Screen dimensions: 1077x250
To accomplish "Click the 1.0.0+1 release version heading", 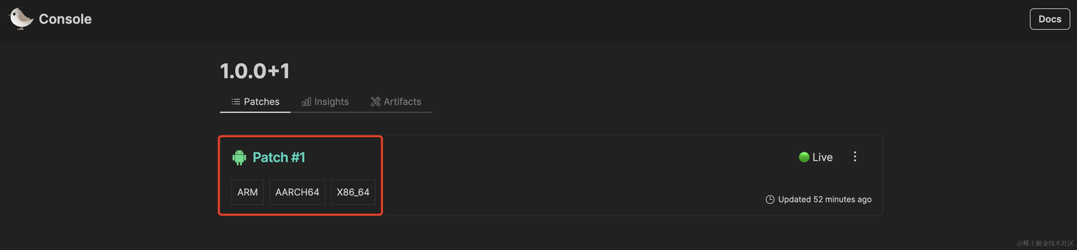I will coord(255,71).
